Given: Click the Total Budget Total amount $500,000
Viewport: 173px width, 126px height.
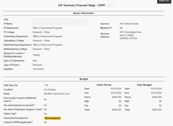Looking at the screenshot, I should 157,110.
